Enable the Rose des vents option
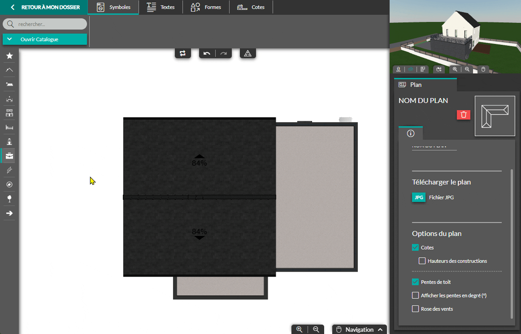Screen dimensions: 521x334 415,309
